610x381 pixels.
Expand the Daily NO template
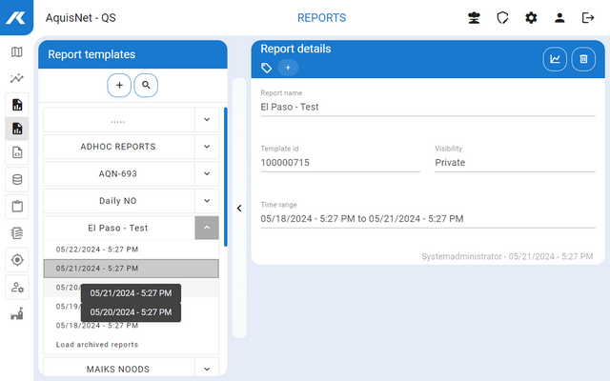click(207, 201)
